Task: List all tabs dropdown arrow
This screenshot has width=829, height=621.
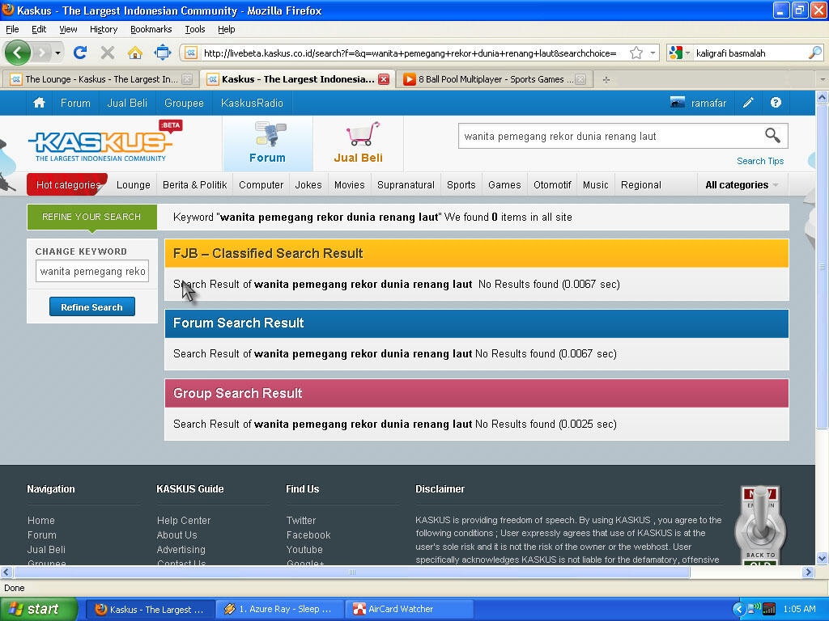Action: pos(823,79)
